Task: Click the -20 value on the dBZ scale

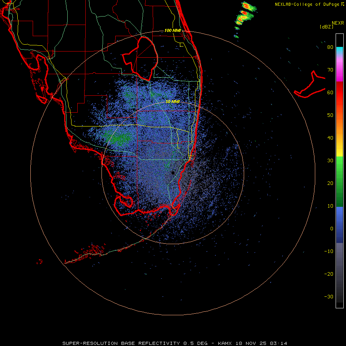Action: pos(329,274)
